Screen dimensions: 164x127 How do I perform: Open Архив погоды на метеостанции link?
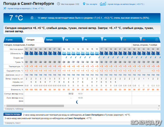point(126,4)
